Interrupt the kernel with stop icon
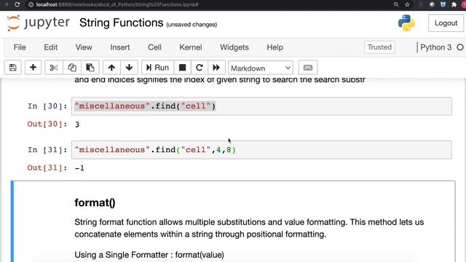 coord(183,68)
